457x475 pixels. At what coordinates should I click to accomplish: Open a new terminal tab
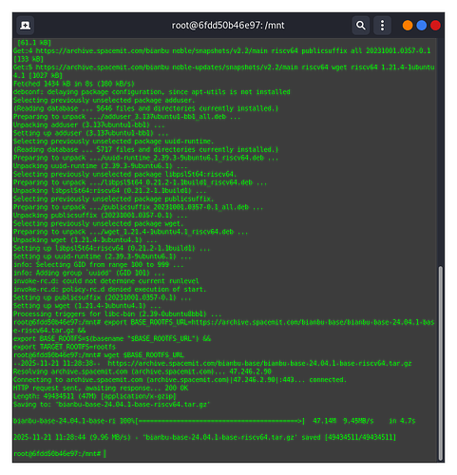click(x=25, y=26)
